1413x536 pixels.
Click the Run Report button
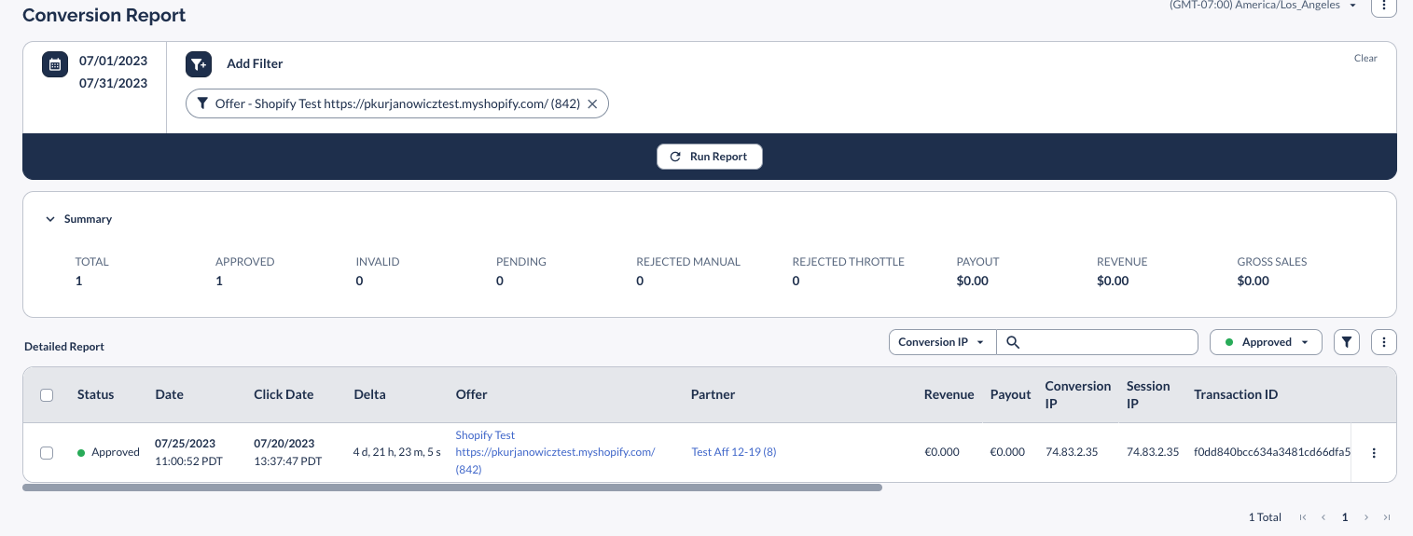[710, 157]
